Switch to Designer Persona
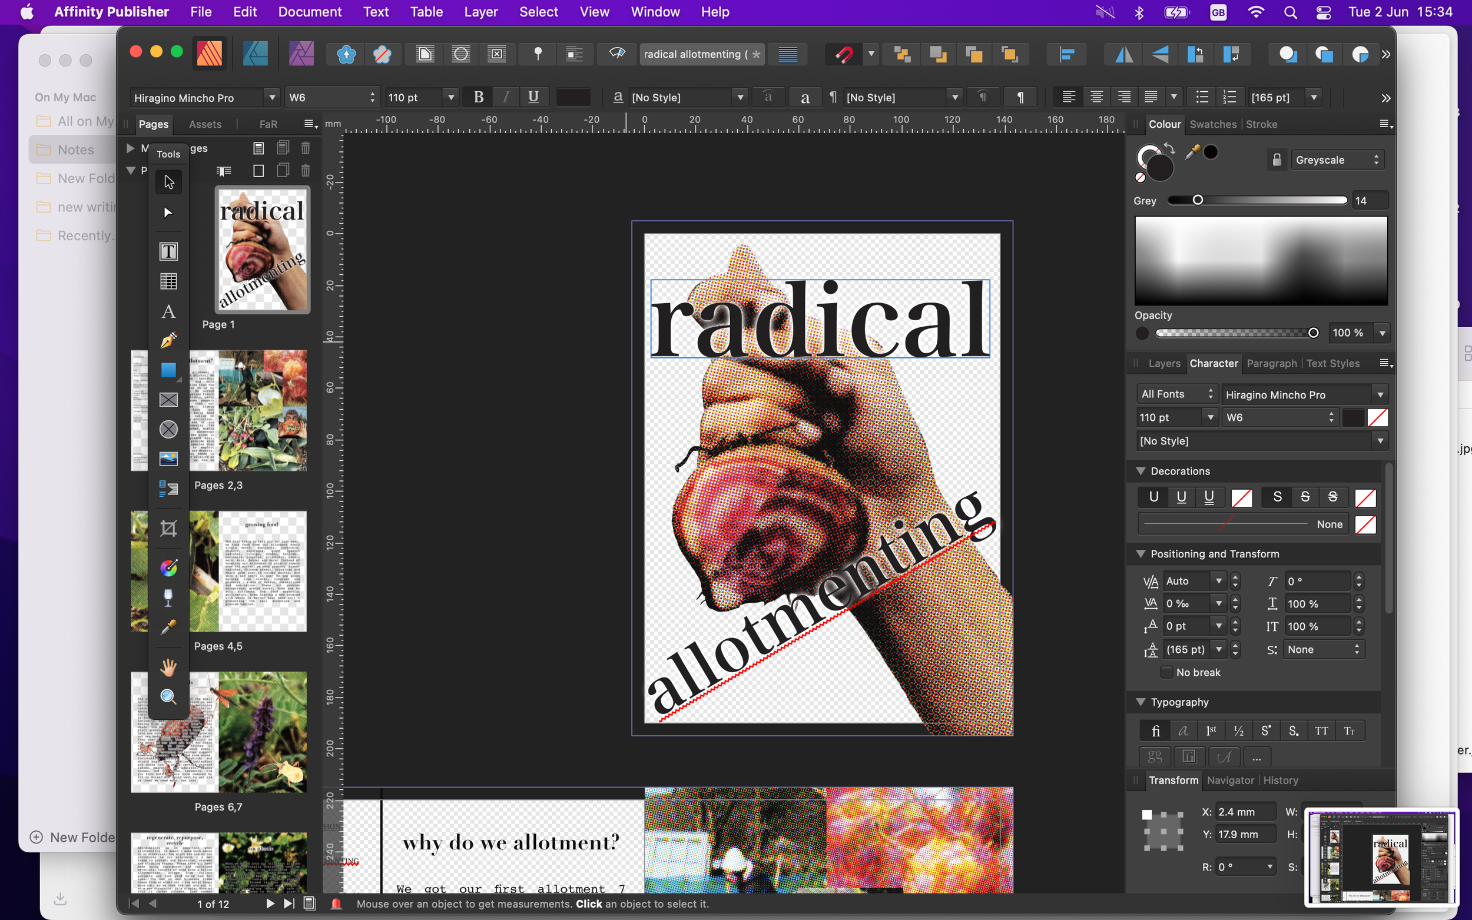The image size is (1472, 920). (256, 54)
